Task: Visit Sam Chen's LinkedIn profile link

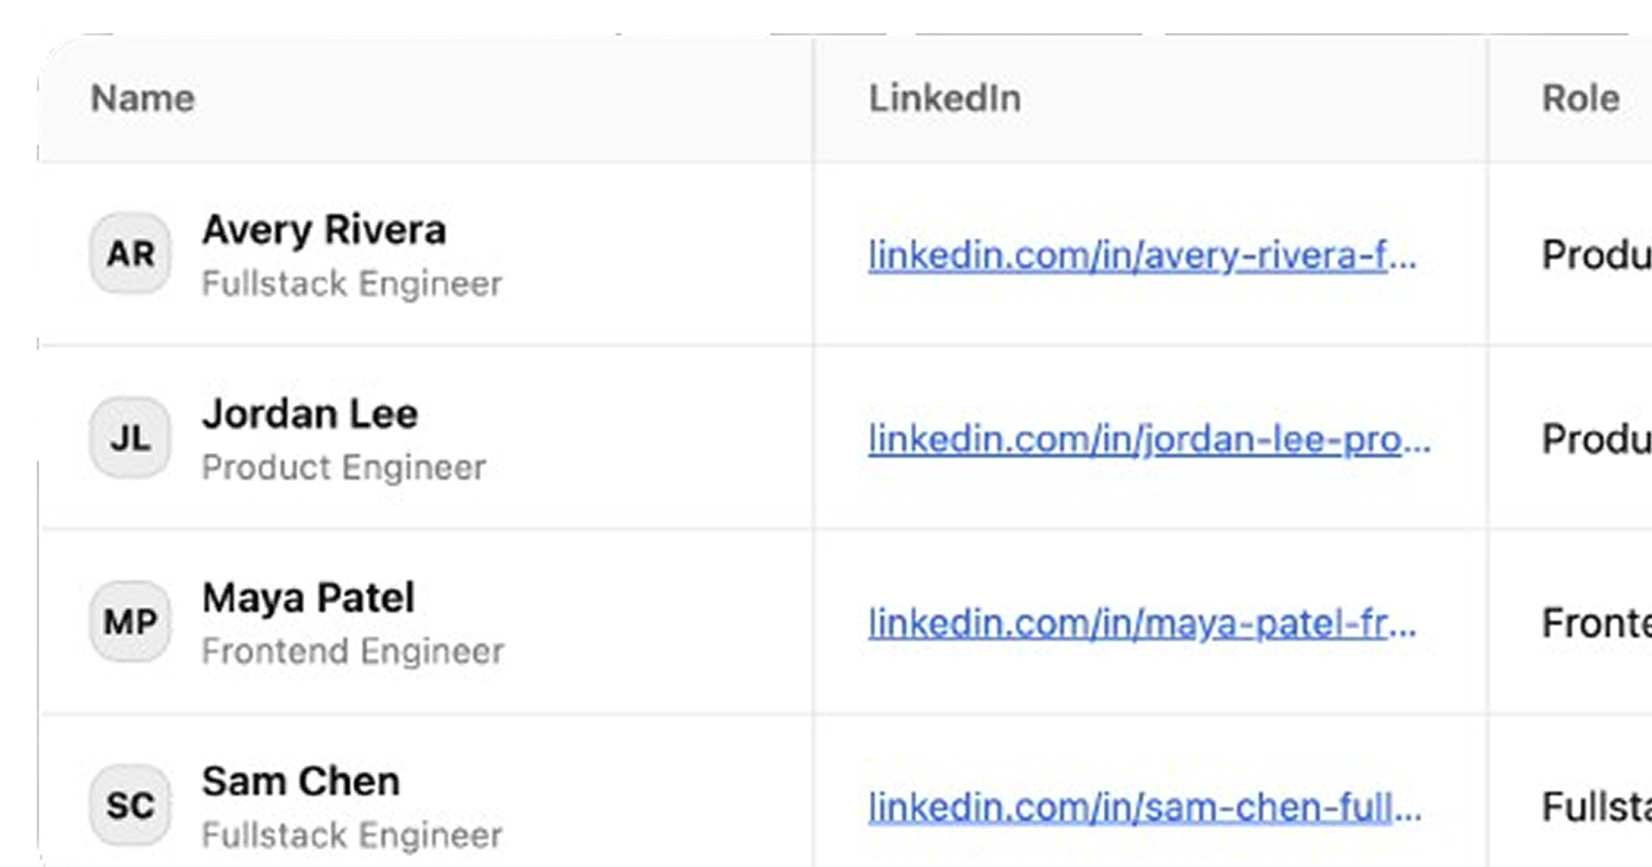Action: (x=1144, y=808)
